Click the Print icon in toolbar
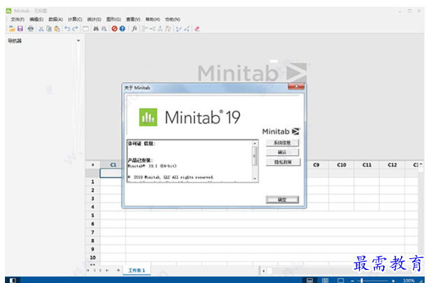 (x=30, y=29)
